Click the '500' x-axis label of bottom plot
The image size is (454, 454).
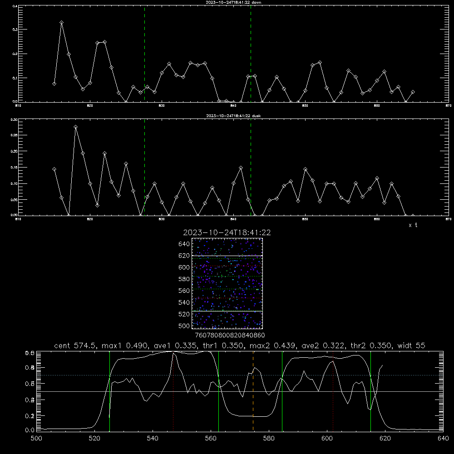coord(36,439)
